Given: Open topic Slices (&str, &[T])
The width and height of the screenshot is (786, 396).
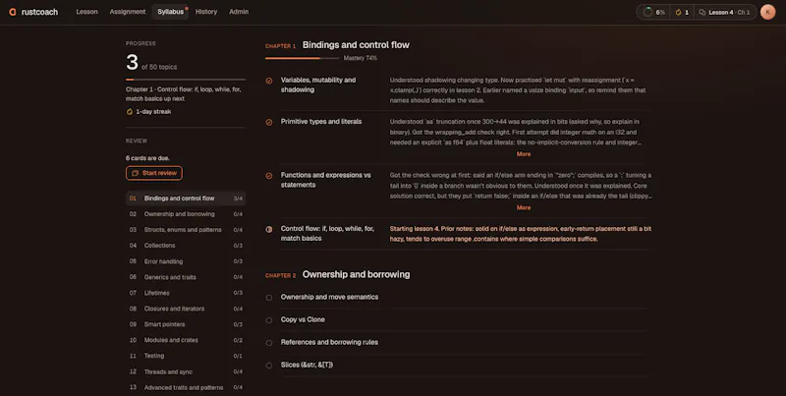Looking at the screenshot, I should (x=307, y=365).
